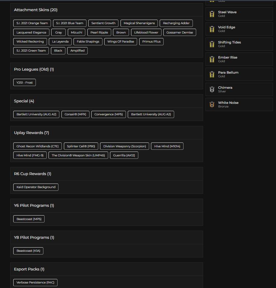
Task: Click the Esport Packs (1) heading
Action: pyautogui.click(x=29, y=269)
